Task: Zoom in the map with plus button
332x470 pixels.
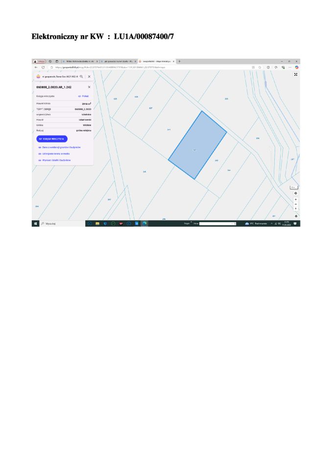Action: [296, 199]
